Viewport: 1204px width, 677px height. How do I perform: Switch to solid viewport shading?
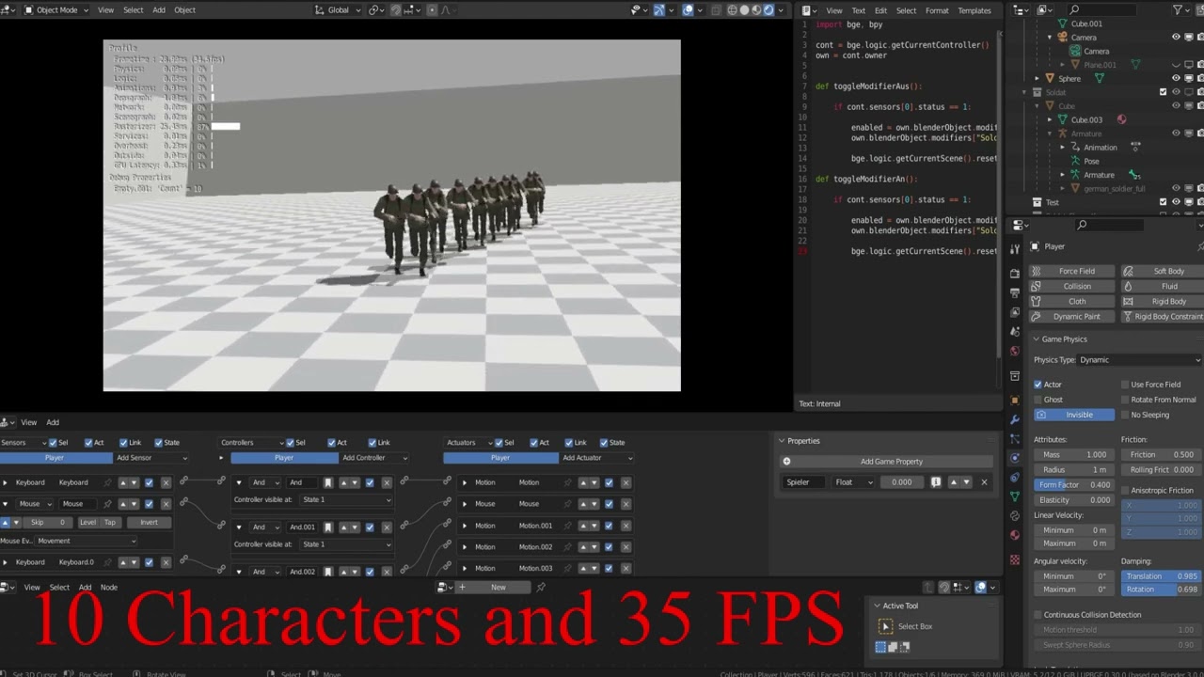point(744,10)
